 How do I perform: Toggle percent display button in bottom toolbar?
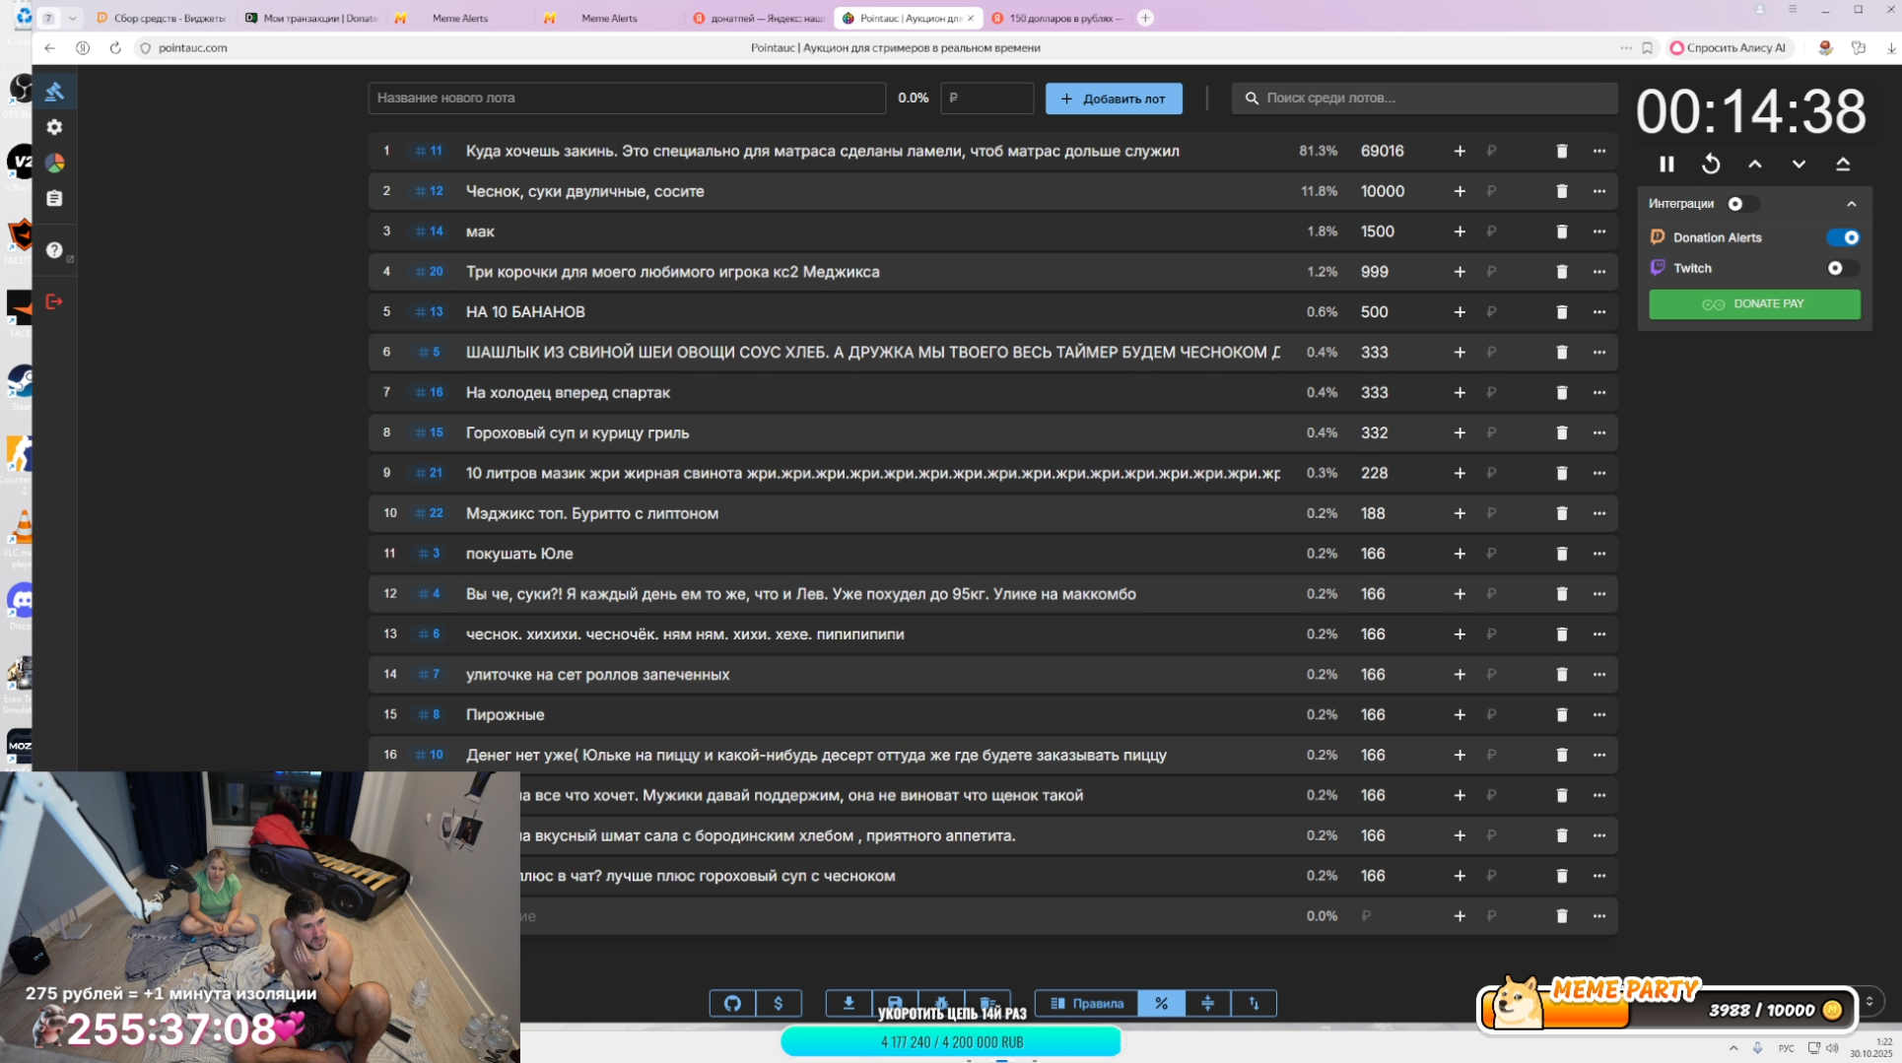1161,1003
